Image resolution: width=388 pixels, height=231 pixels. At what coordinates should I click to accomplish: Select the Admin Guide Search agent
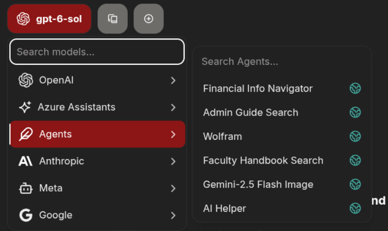pos(282,112)
